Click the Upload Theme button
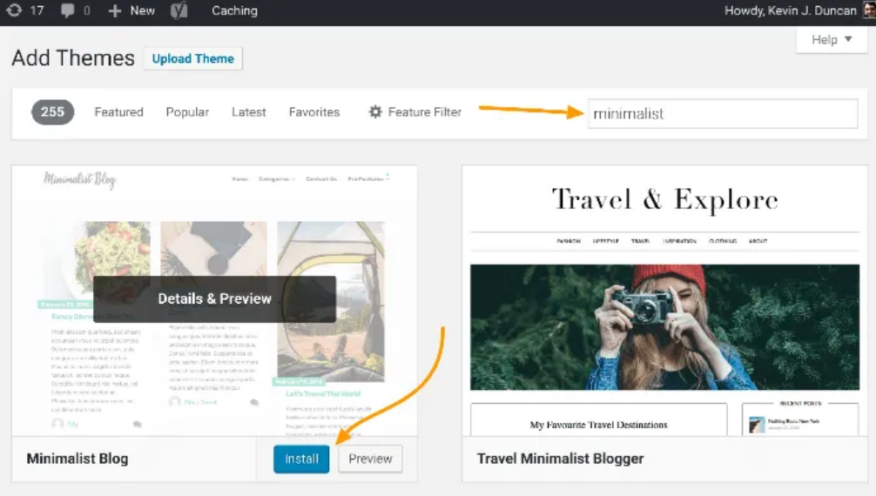Image resolution: width=876 pixels, height=496 pixels. [192, 58]
